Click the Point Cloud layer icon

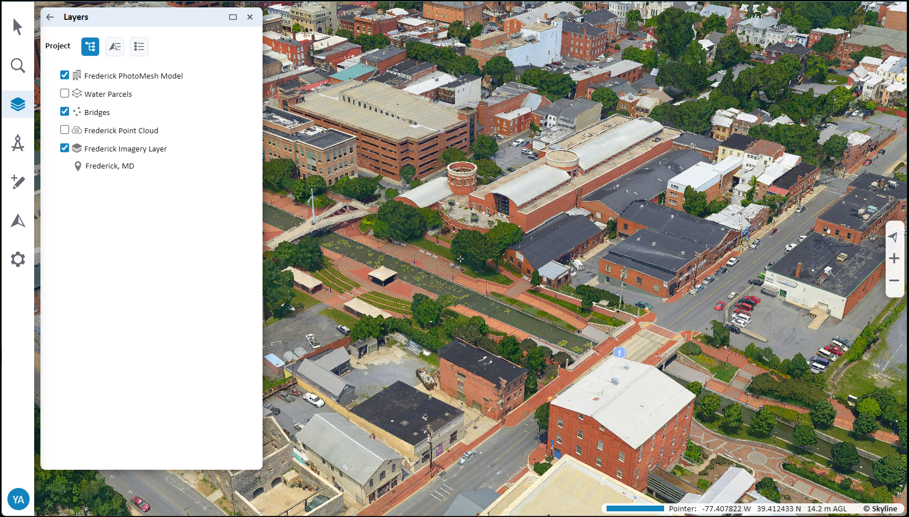point(77,130)
